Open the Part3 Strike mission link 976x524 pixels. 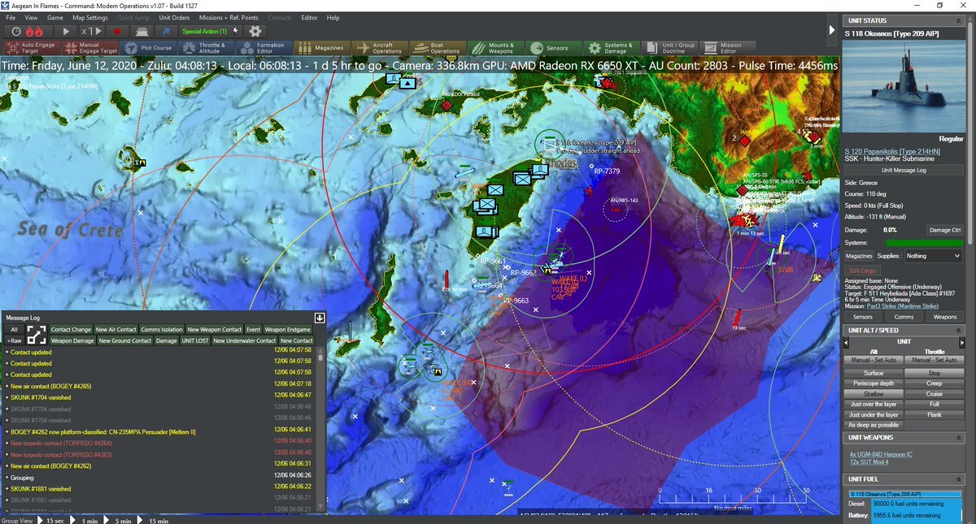[904, 306]
